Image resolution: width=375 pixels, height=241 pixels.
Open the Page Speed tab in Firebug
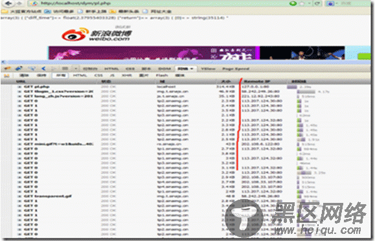(236, 68)
